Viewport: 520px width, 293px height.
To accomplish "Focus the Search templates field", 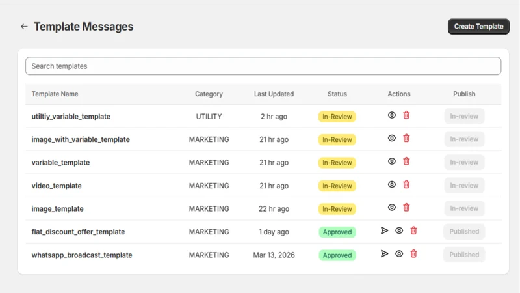I will pyautogui.click(x=263, y=66).
